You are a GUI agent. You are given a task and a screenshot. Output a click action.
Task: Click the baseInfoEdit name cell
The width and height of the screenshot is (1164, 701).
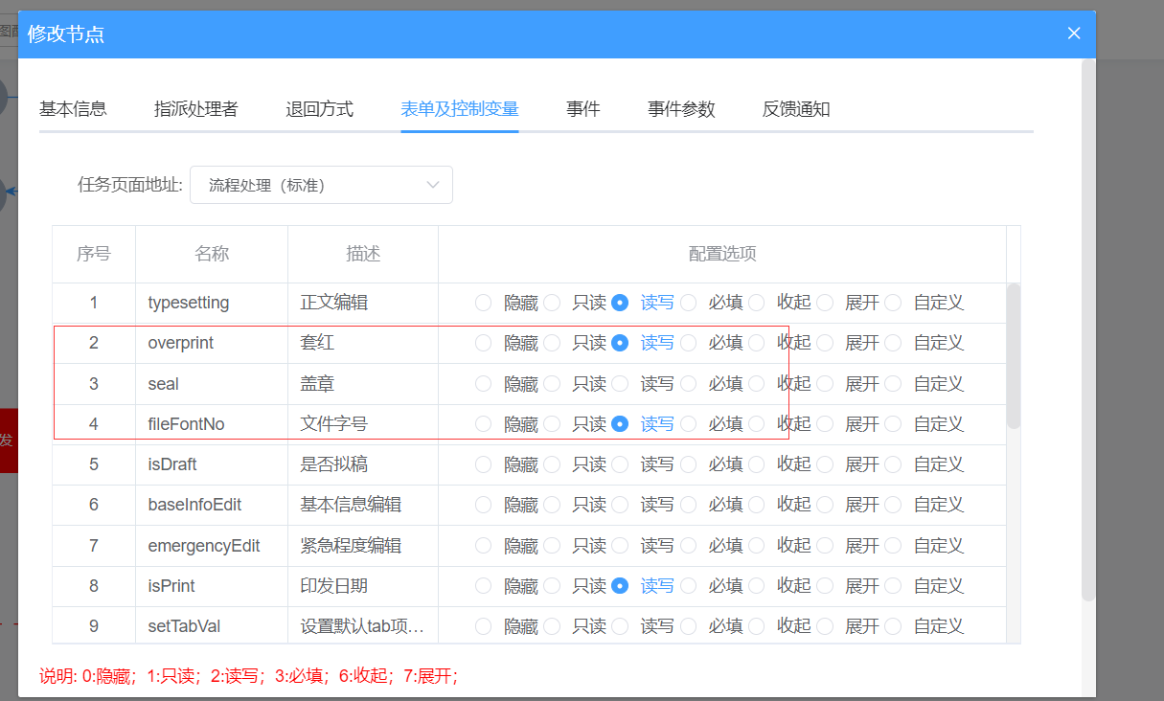tap(212, 505)
